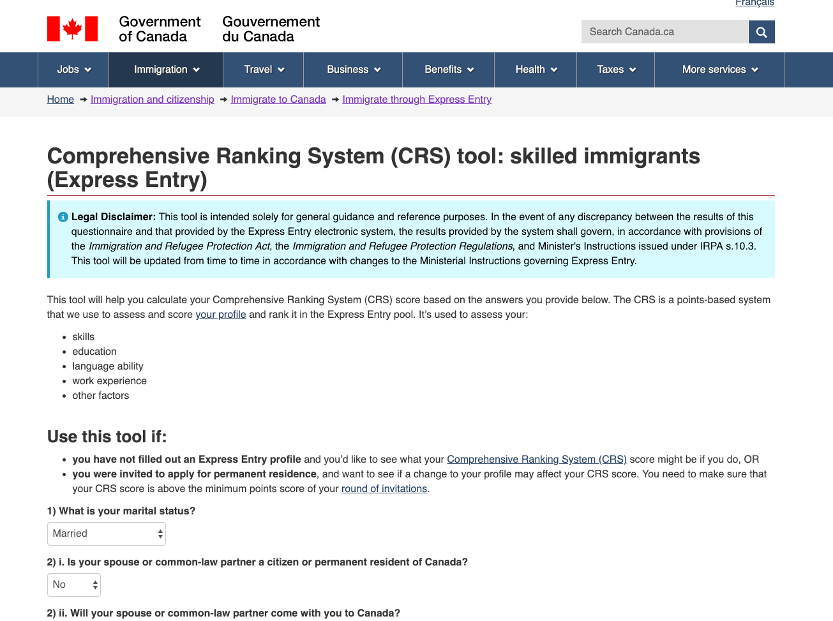Open the Health menu
Viewport: 833px width, 621px height.
[536, 70]
